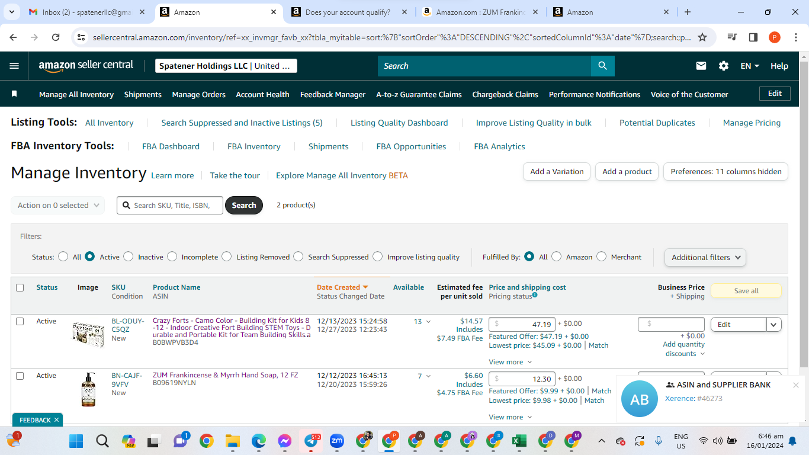The height and width of the screenshot is (455, 809).
Task: Open 'Preferences: 11 columns hidden'
Action: click(x=726, y=172)
